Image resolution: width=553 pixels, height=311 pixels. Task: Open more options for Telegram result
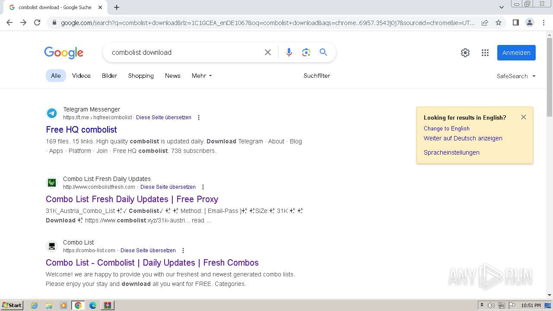(199, 117)
